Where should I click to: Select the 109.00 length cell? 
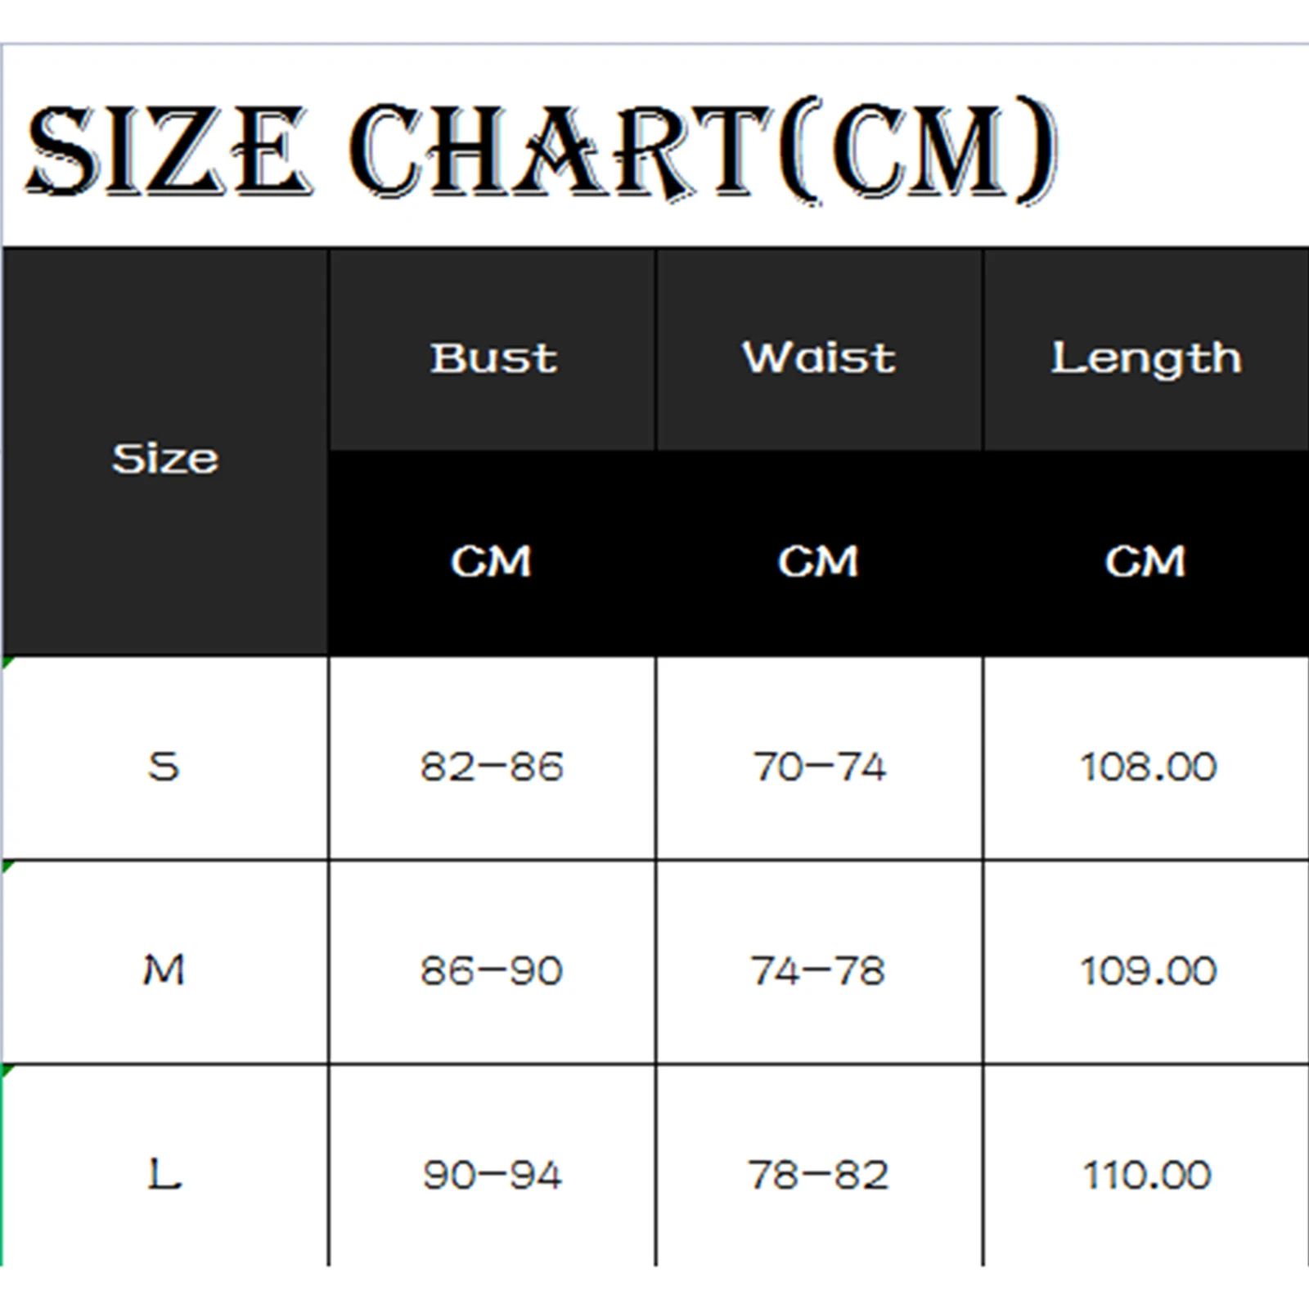(1148, 970)
